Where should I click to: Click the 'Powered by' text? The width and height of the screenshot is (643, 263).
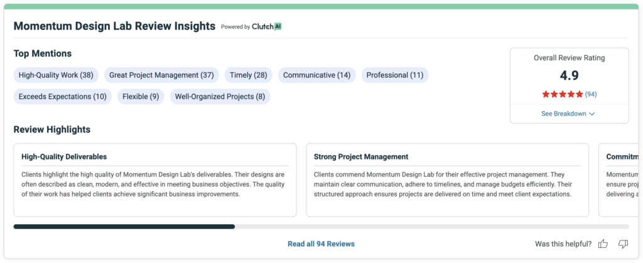tap(235, 27)
